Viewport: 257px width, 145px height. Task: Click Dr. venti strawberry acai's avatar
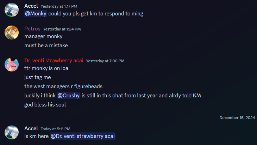11,64
